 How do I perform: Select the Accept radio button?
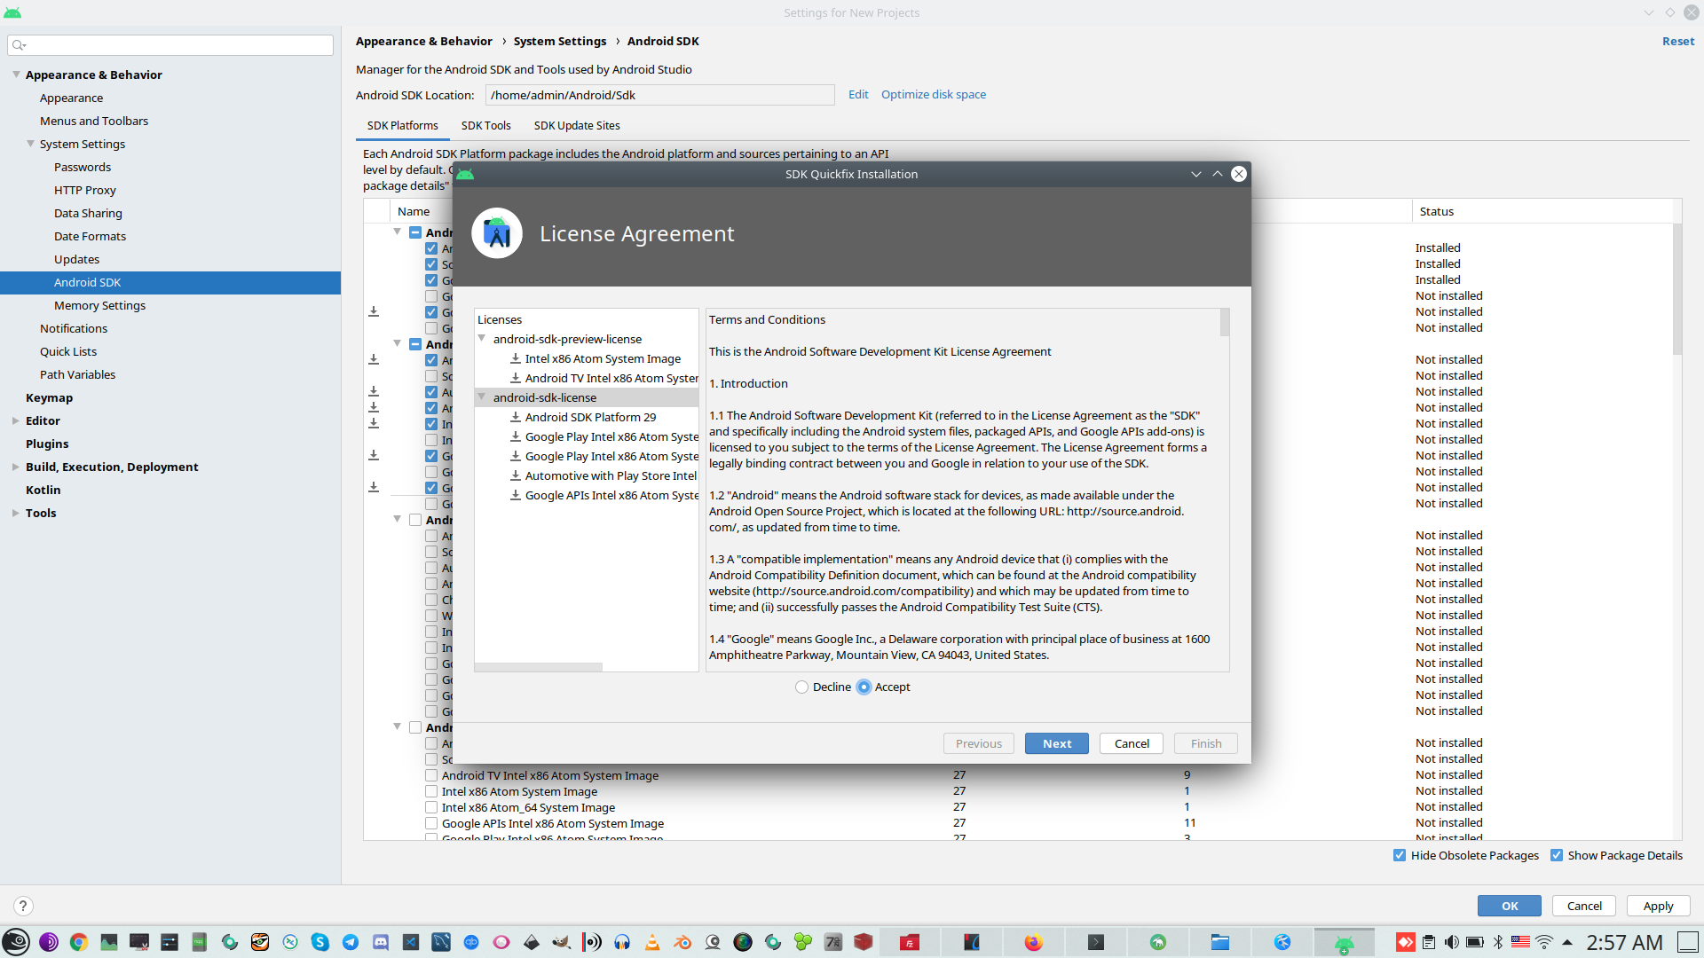coord(864,687)
